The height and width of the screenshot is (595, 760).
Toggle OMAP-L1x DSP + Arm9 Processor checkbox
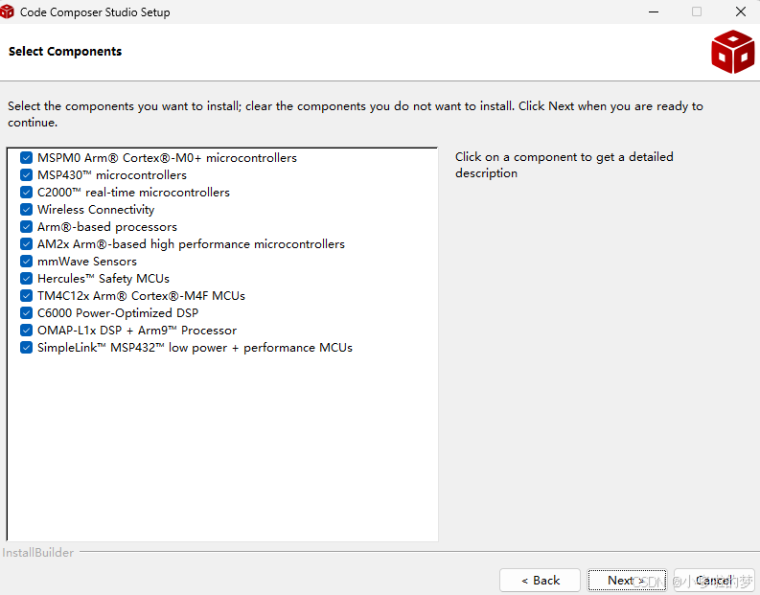coord(26,331)
